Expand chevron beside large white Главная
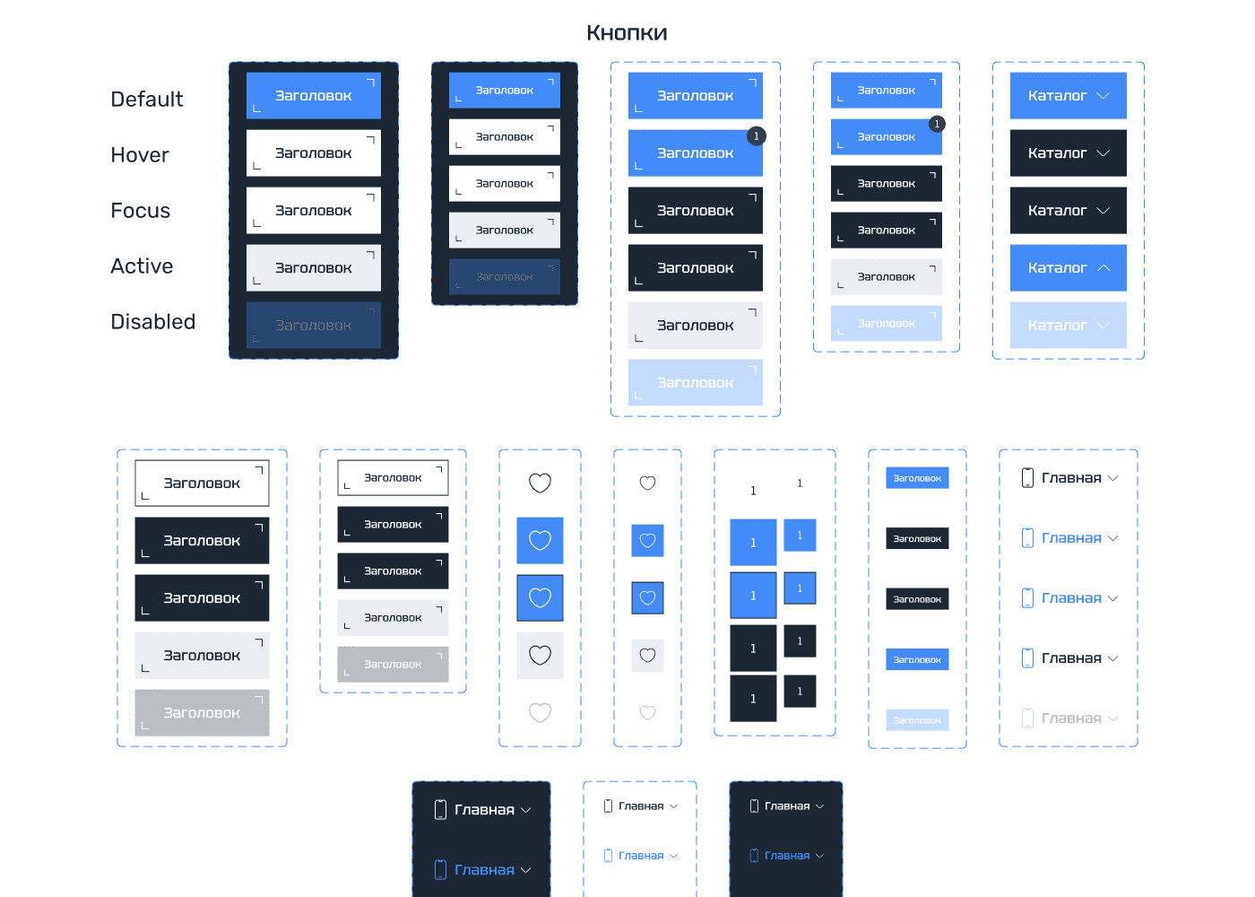This screenshot has height=897, width=1255. 525,810
